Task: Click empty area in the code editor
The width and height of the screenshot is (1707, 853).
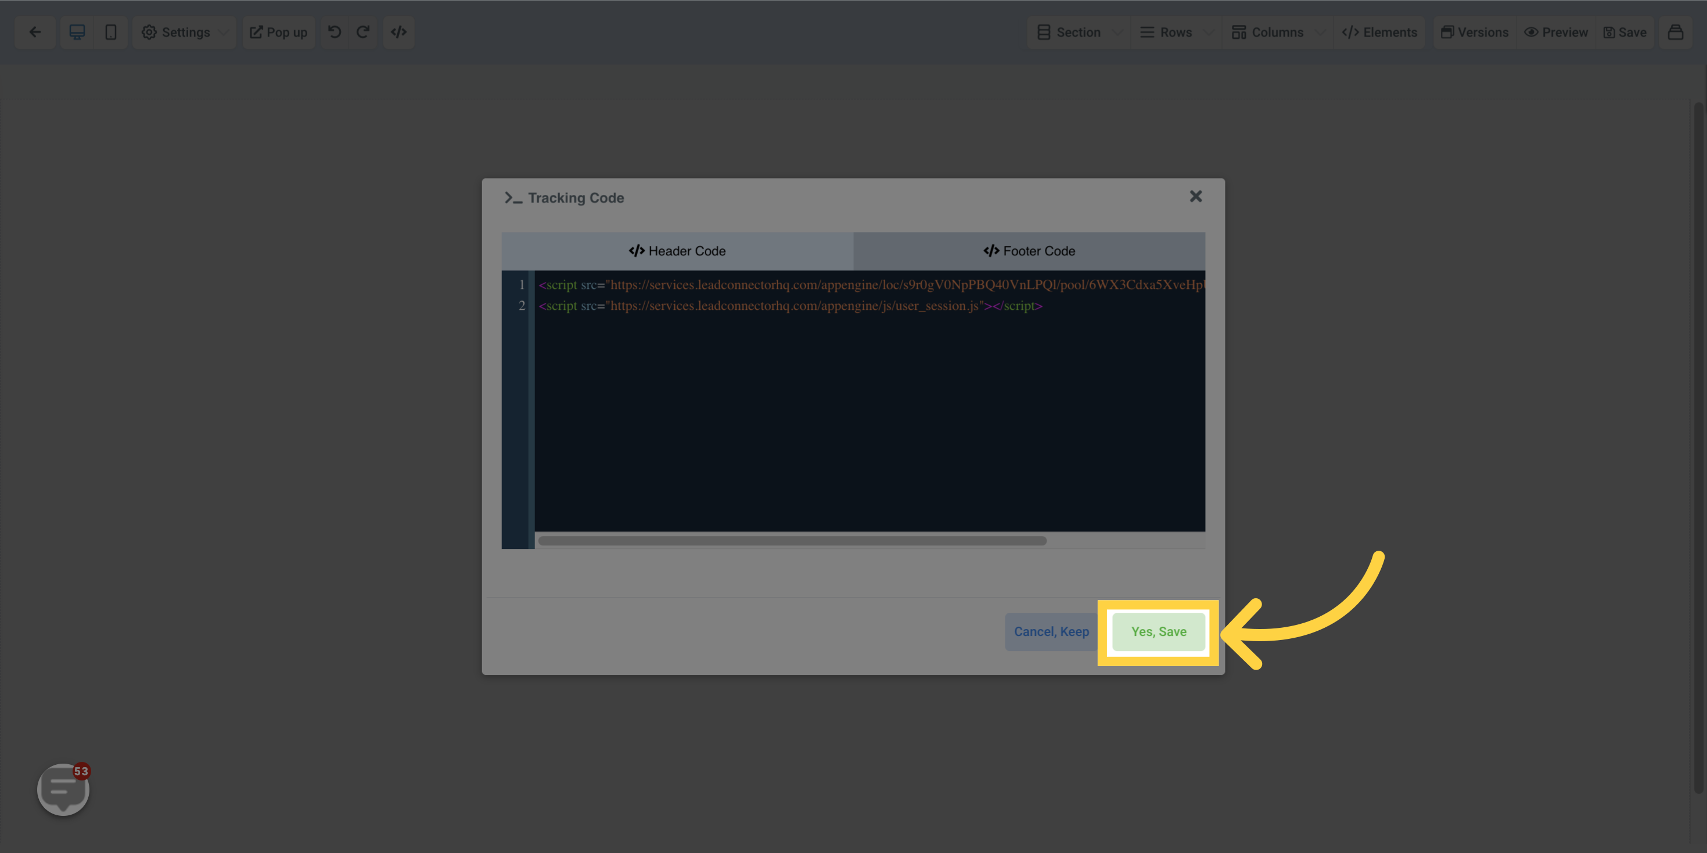Action: (x=870, y=424)
